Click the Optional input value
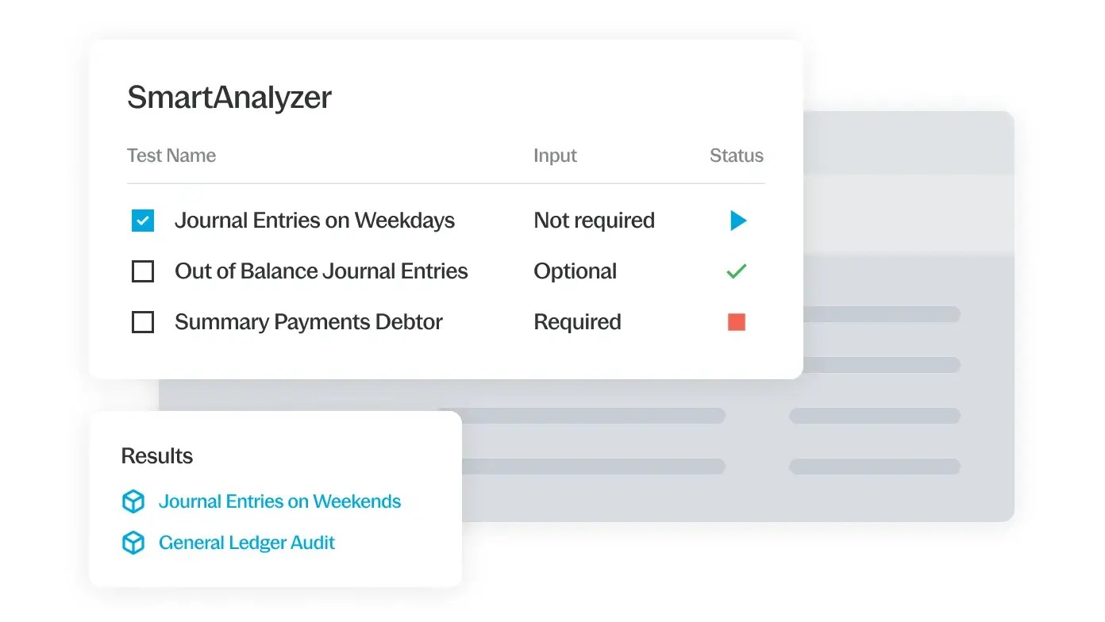Image resolution: width=1105 pixels, height=622 pixels. pyautogui.click(x=576, y=271)
